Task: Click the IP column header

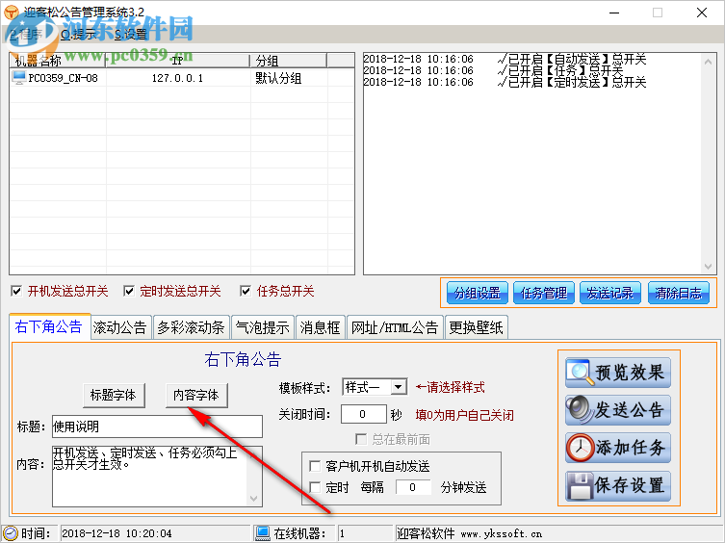Action: [178, 60]
